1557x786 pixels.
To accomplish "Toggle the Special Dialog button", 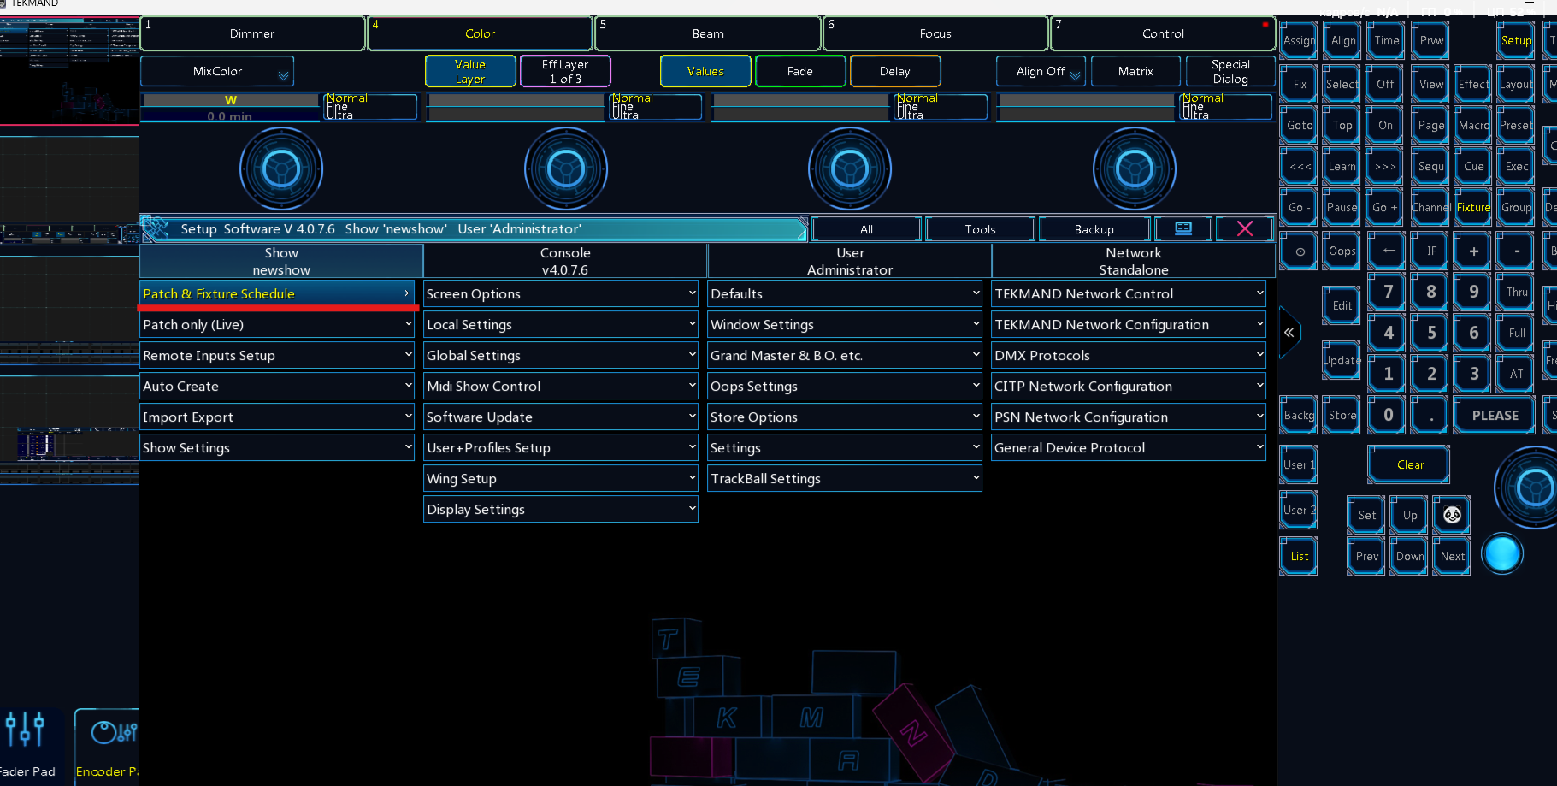I will pyautogui.click(x=1230, y=71).
